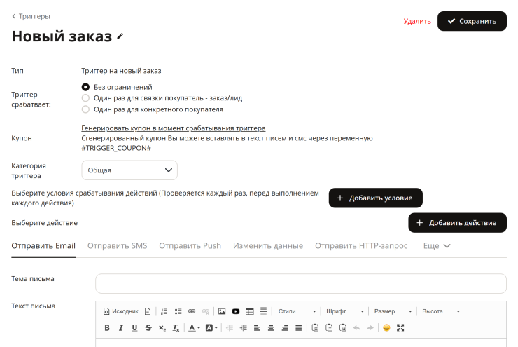Toggle underline formatting
518x347 pixels.
point(134,328)
